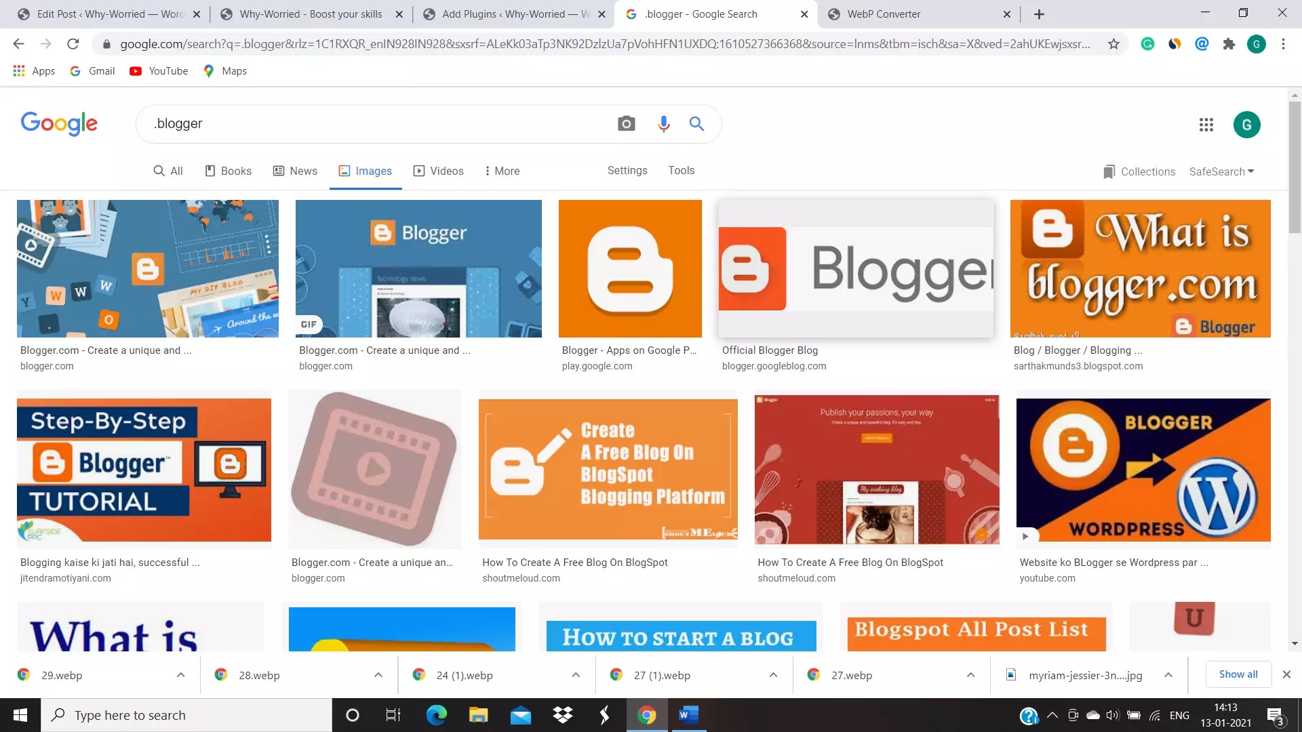Open Gmail bookmark
Screen dimensions: 1302x732
pos(92,71)
